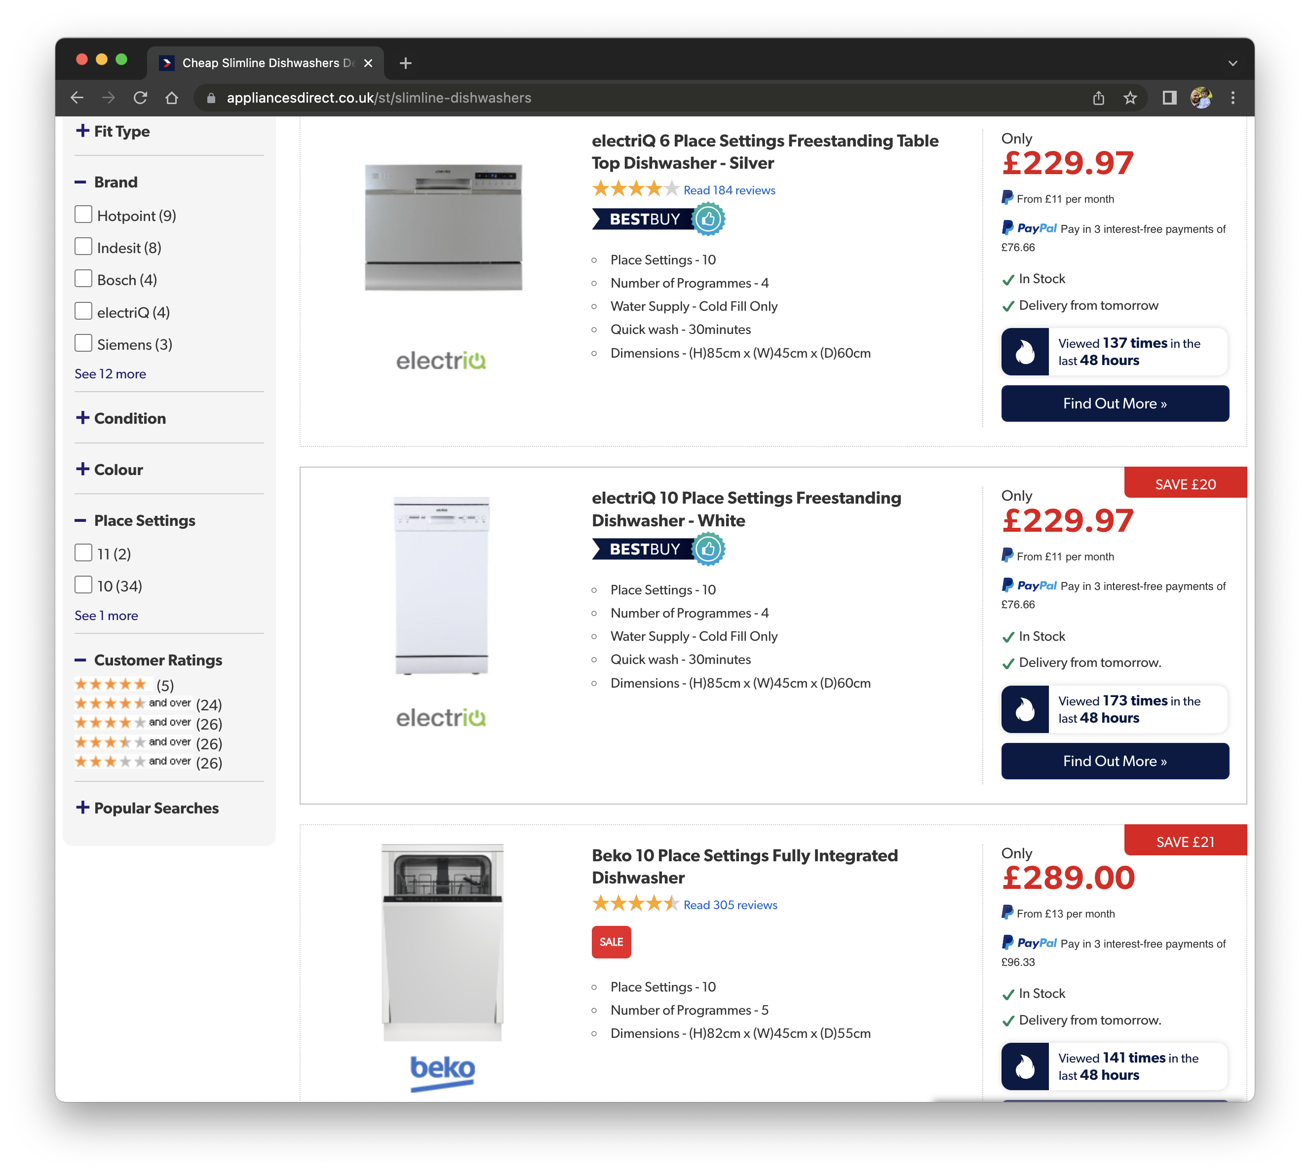Open the Chrome three-dot menu
1310x1175 pixels.
tap(1233, 98)
